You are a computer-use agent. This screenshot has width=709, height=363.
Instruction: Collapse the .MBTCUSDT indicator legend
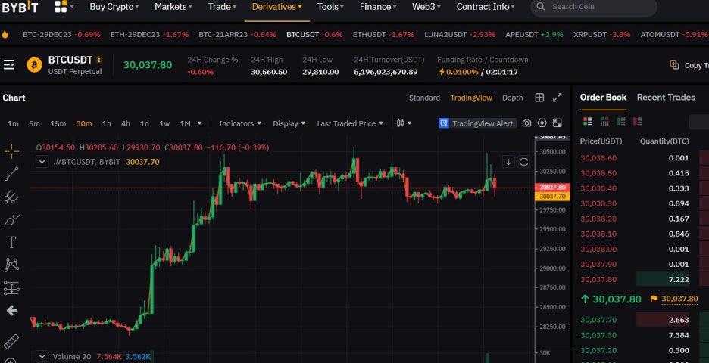click(42, 162)
